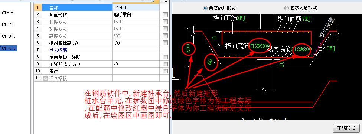Choose 底宽放坡形式 radio option
362x134 pixels.
point(300,8)
